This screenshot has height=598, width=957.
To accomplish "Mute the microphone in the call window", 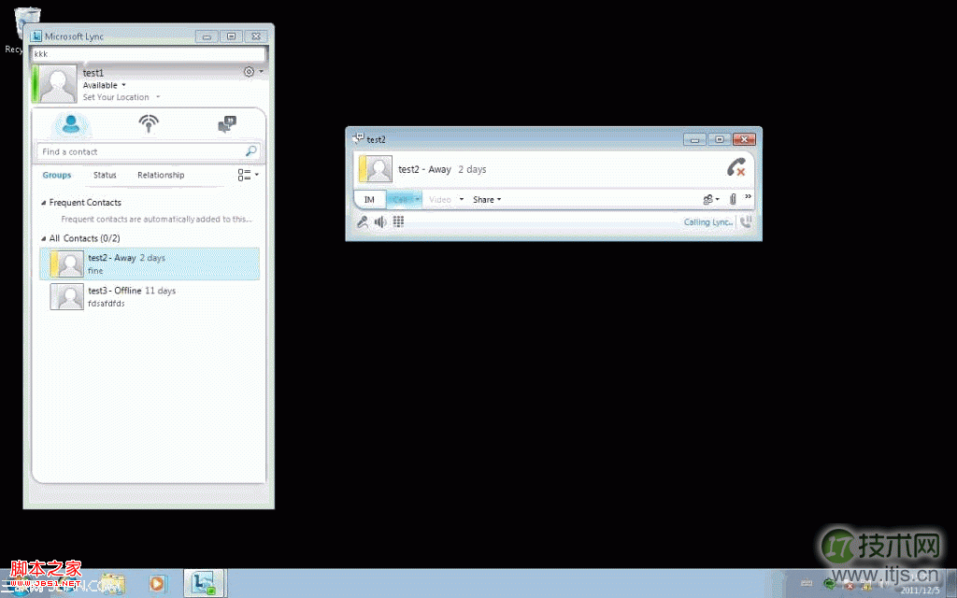I will 364,221.
